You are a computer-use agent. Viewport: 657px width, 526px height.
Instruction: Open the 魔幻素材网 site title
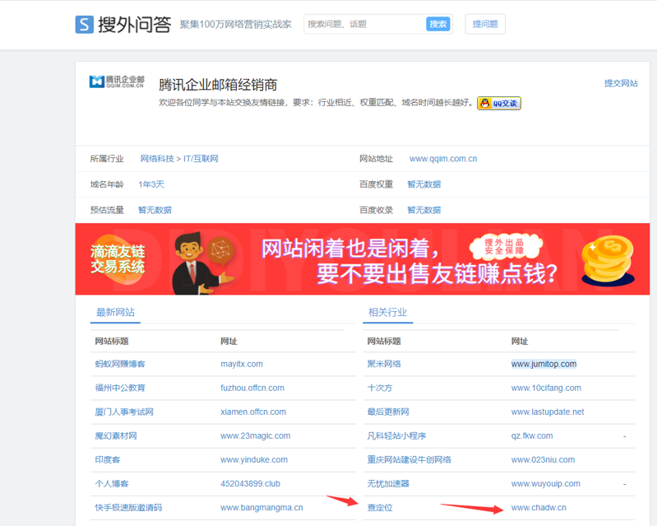[116, 435]
